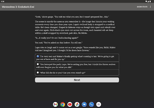
Task: Click the "Gods," Ahote gasps paragraph
Action: [72, 17]
